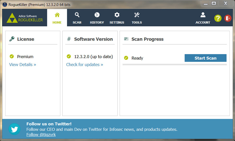Click the RogueKiller triforce logo

pos(12,18)
